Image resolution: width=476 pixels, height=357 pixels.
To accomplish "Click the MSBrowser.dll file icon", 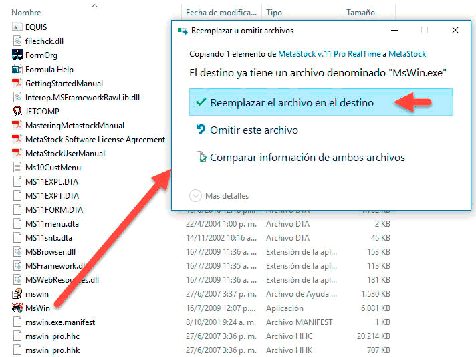I will (17, 251).
